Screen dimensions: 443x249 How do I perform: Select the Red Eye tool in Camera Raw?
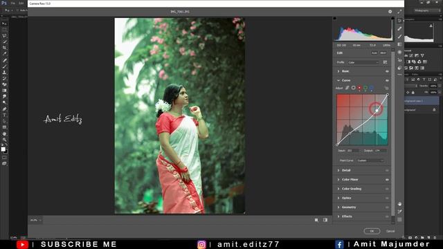(399, 60)
